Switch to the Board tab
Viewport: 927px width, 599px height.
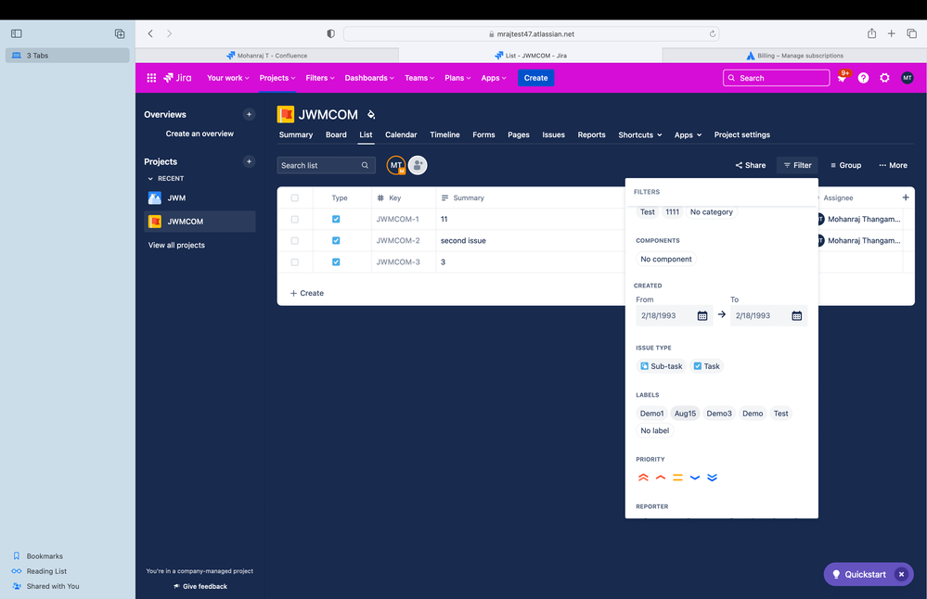(x=336, y=134)
